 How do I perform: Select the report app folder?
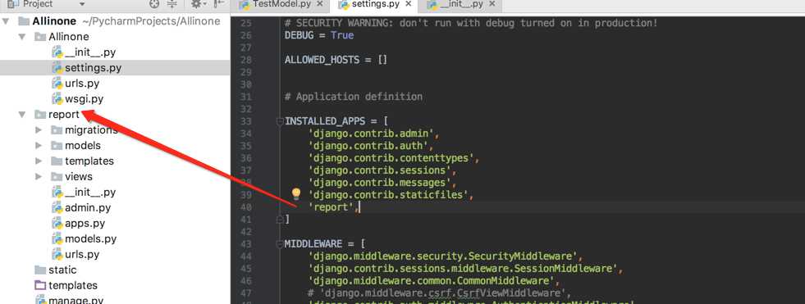pos(64,115)
